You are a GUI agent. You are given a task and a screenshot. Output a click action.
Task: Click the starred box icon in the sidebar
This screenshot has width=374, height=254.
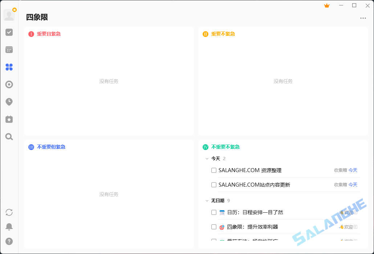pyautogui.click(x=9, y=119)
